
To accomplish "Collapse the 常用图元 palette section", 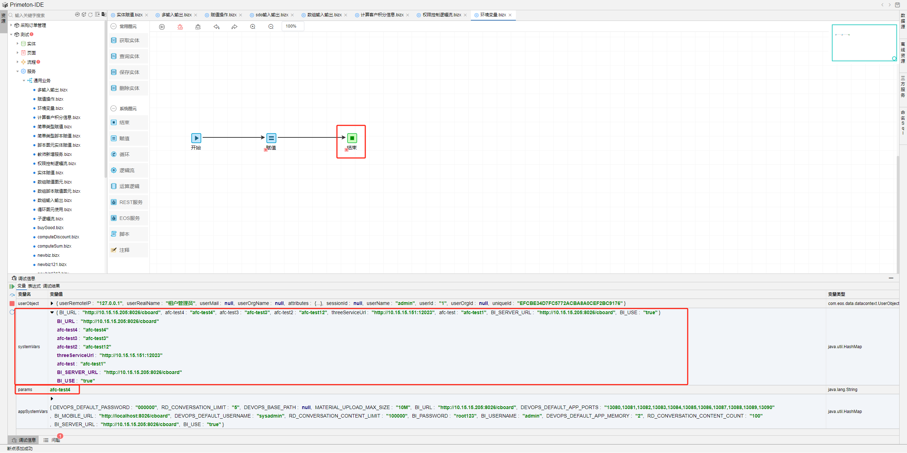I will 113,27.
